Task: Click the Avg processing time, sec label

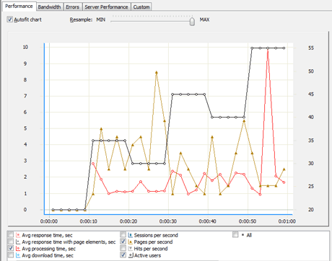Action: pos(48,249)
